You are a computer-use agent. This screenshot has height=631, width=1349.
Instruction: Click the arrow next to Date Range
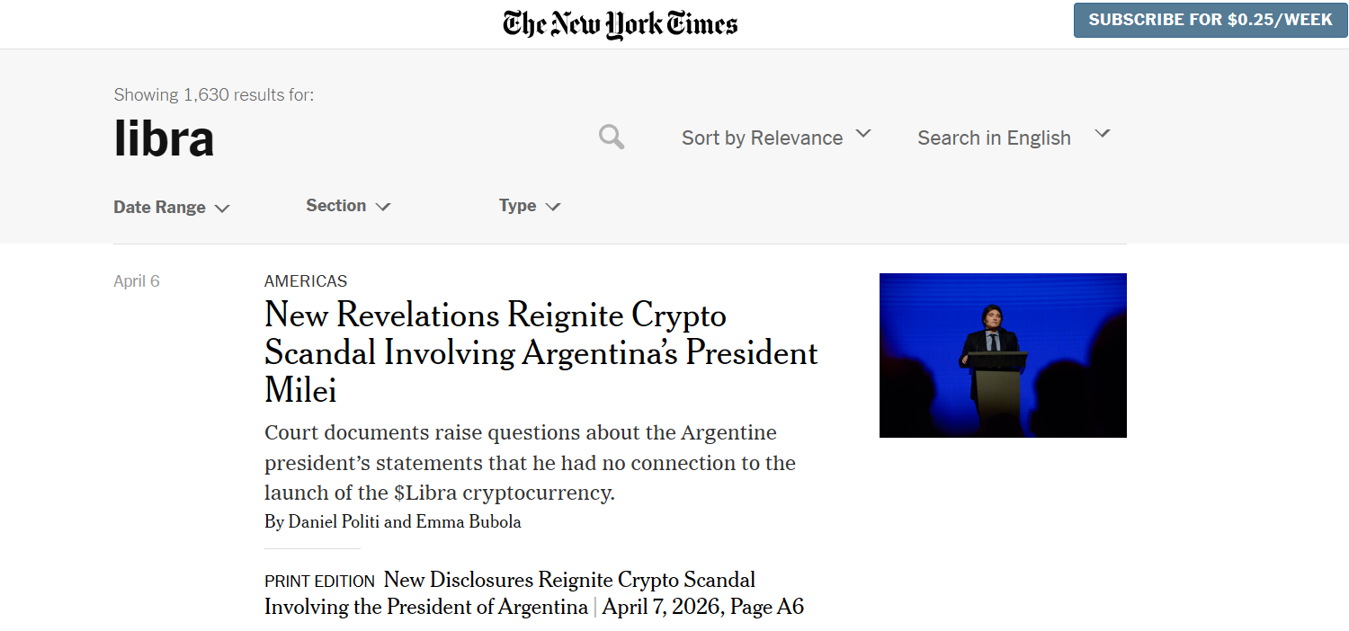point(222,209)
